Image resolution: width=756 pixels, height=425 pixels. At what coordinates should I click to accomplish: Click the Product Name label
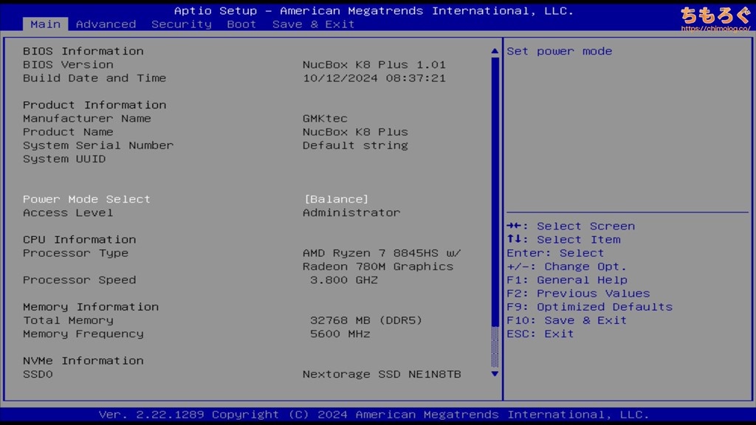coord(68,132)
